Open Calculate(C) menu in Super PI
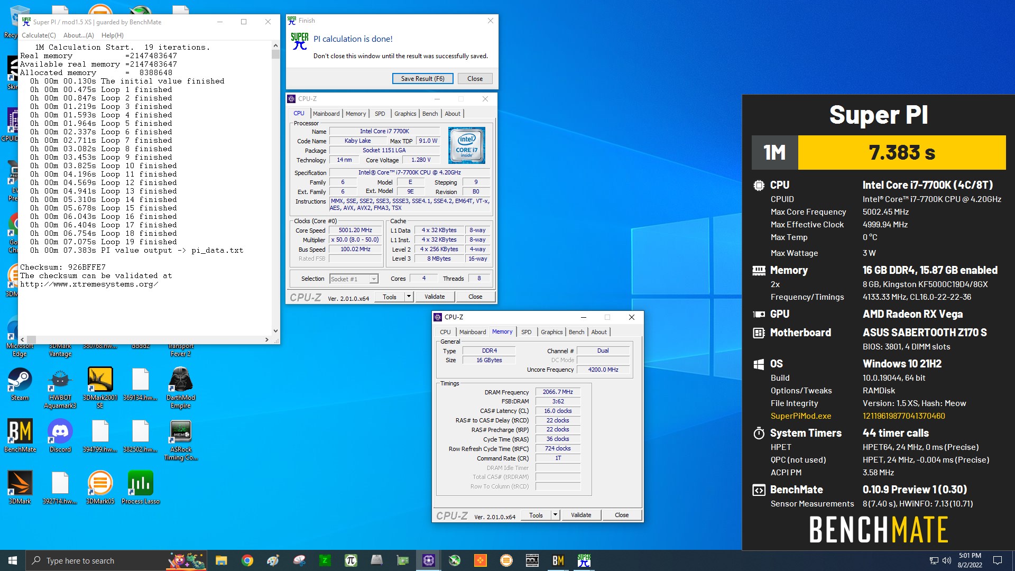This screenshot has height=571, width=1015. [x=39, y=35]
